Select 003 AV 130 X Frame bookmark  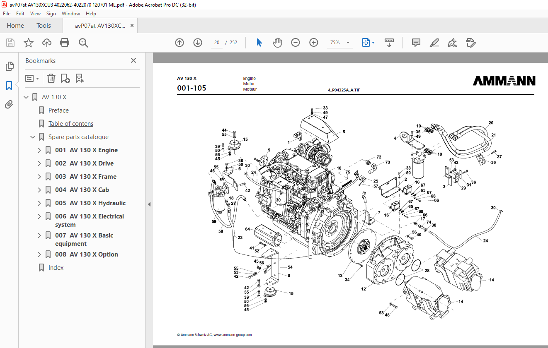pyautogui.click(x=86, y=177)
